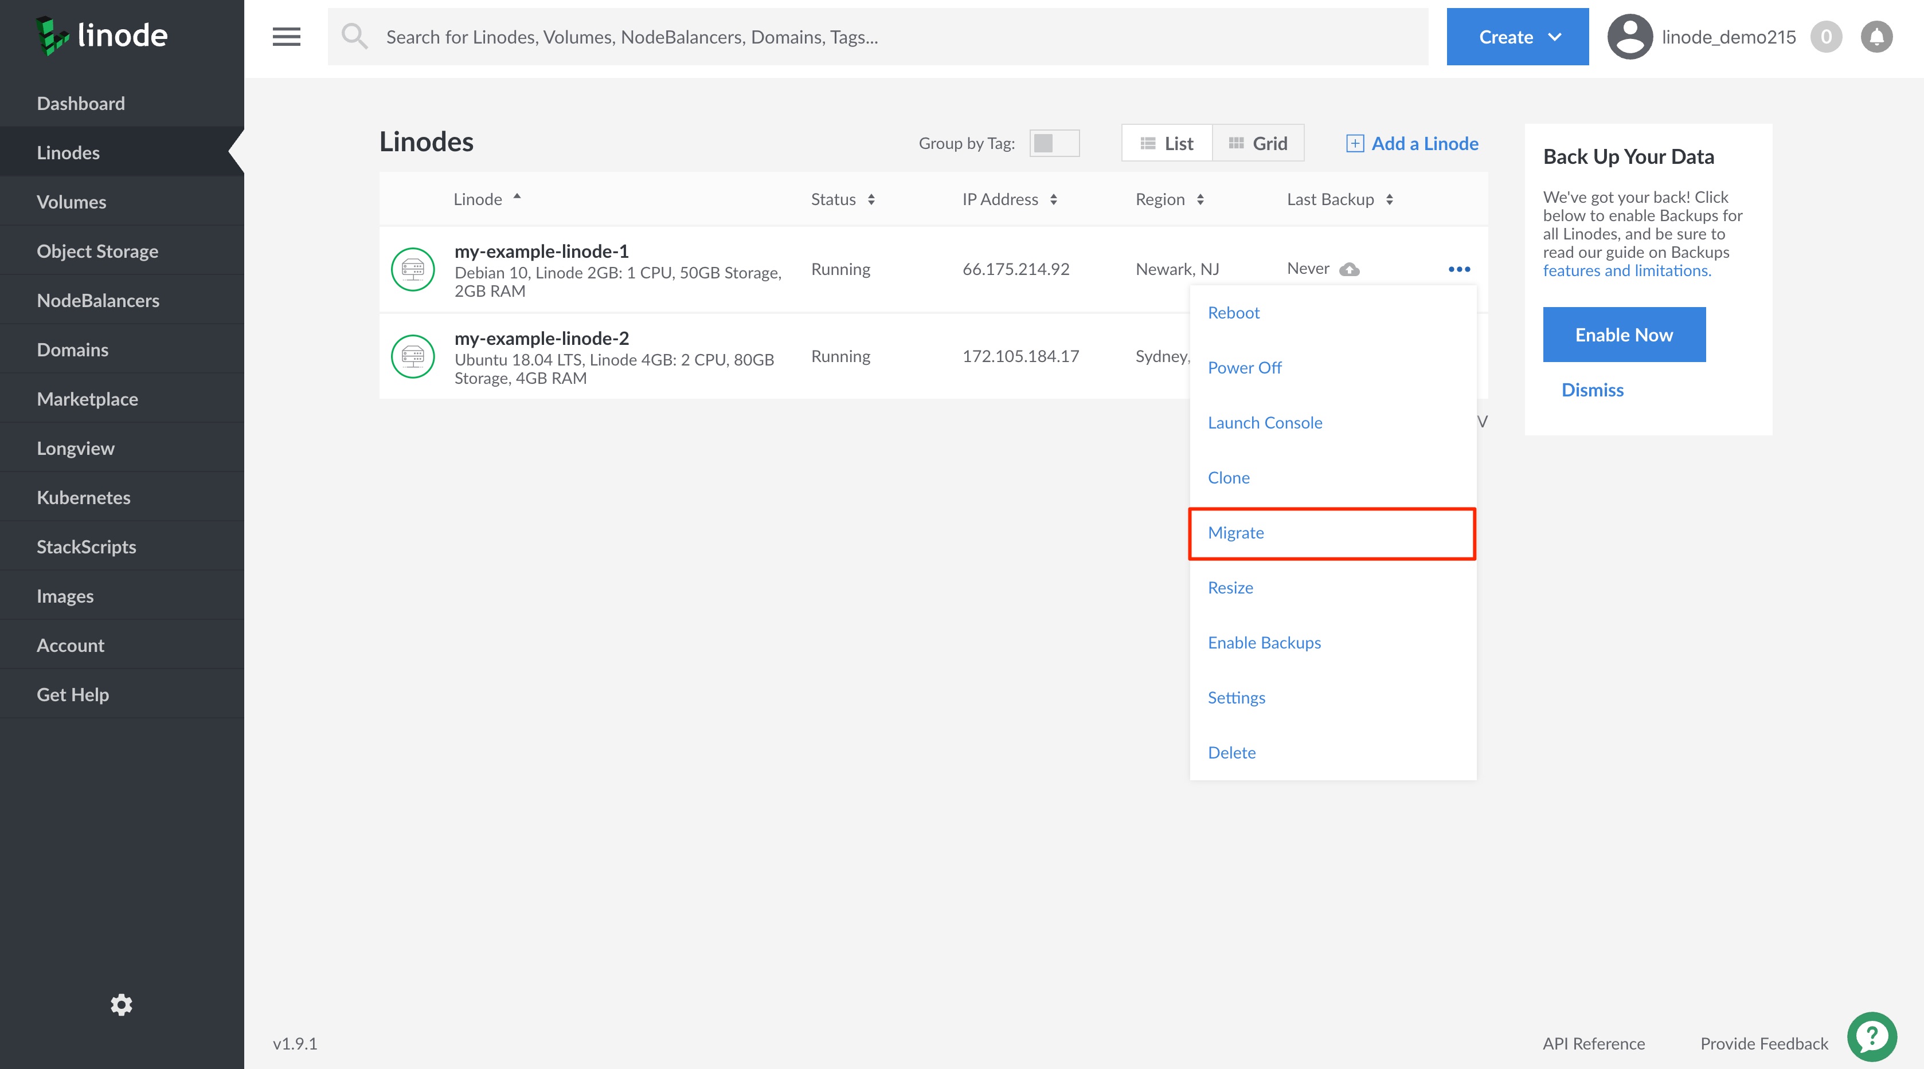Click the Enable Now button
Screen dimensions: 1924x1069
[x=1623, y=335]
